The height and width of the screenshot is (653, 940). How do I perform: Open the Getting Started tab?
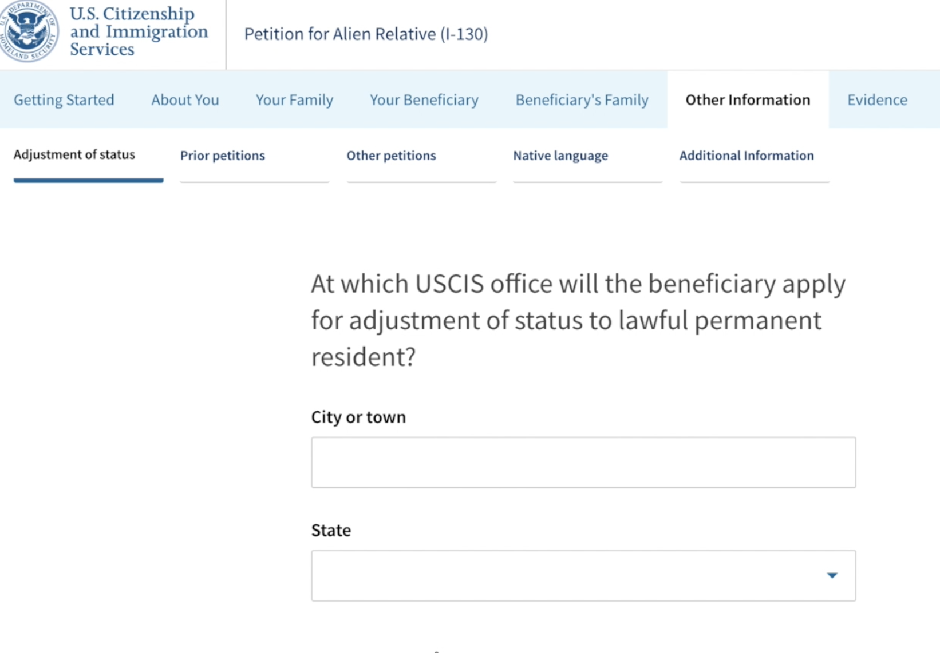[x=64, y=99]
